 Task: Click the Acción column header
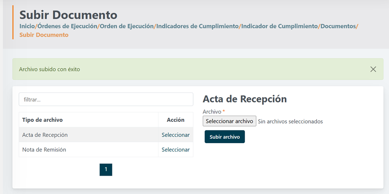click(176, 120)
